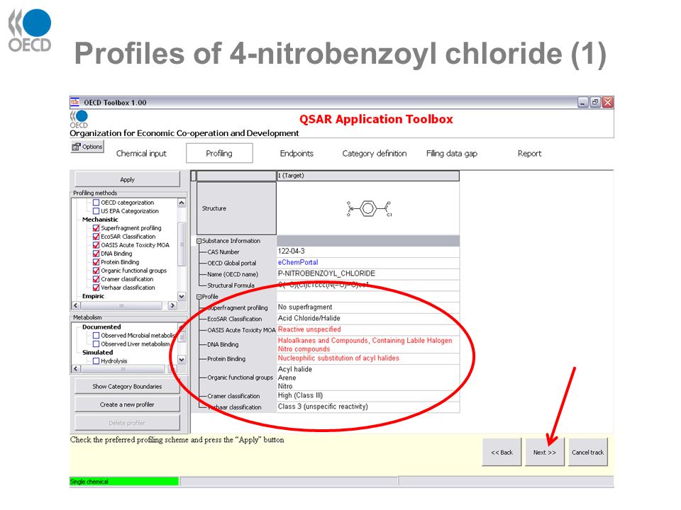The image size is (681, 510).
Task: Select the Nitro compounds DNA binding result
Action: pyautogui.click(x=304, y=349)
